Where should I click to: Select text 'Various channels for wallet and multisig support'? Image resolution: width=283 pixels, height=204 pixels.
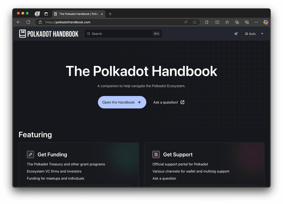tap(191, 171)
